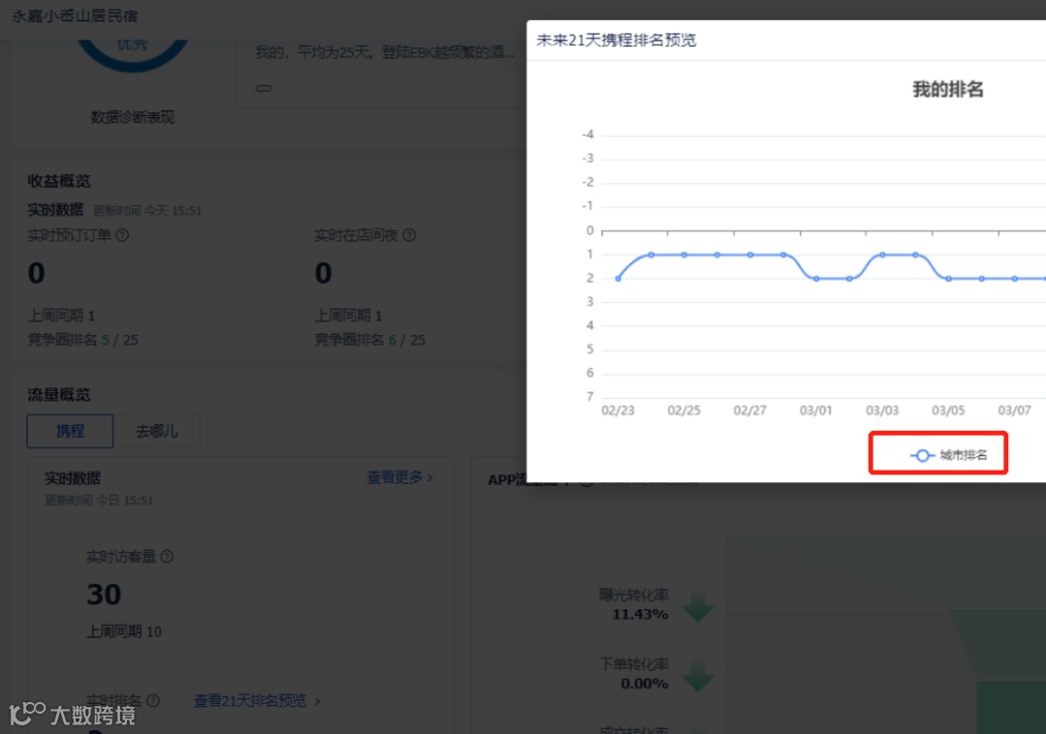This screenshot has height=734, width=1046.
Task: Click the small collapse bar under description
Action: (x=263, y=88)
